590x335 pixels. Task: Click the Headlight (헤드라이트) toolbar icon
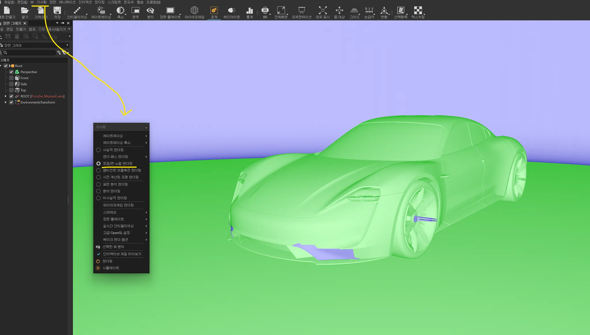(x=232, y=10)
